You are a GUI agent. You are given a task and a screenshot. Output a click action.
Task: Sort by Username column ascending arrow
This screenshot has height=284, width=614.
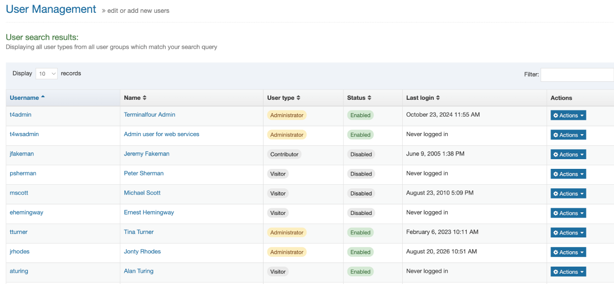[43, 97]
